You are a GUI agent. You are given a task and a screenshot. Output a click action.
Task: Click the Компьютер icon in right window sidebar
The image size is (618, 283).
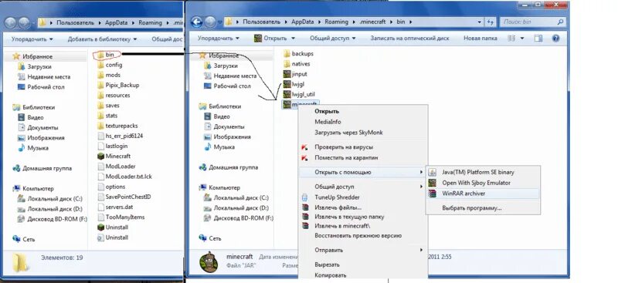click(x=202, y=187)
